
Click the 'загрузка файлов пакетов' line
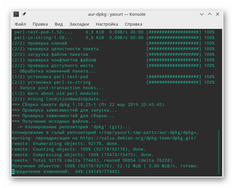[113, 54]
